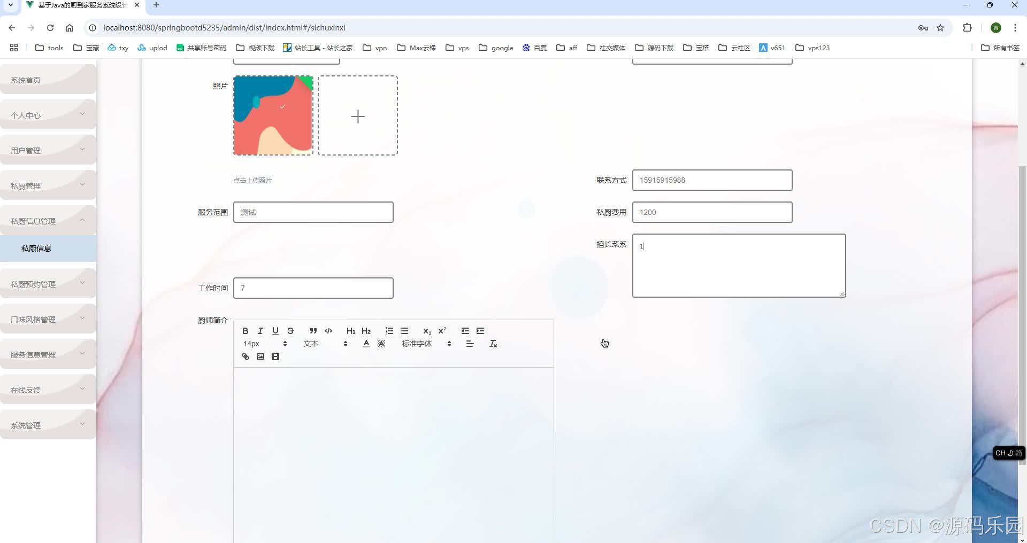Expand the 用户管理 sidebar section
Image resolution: width=1027 pixels, height=543 pixels.
48,150
